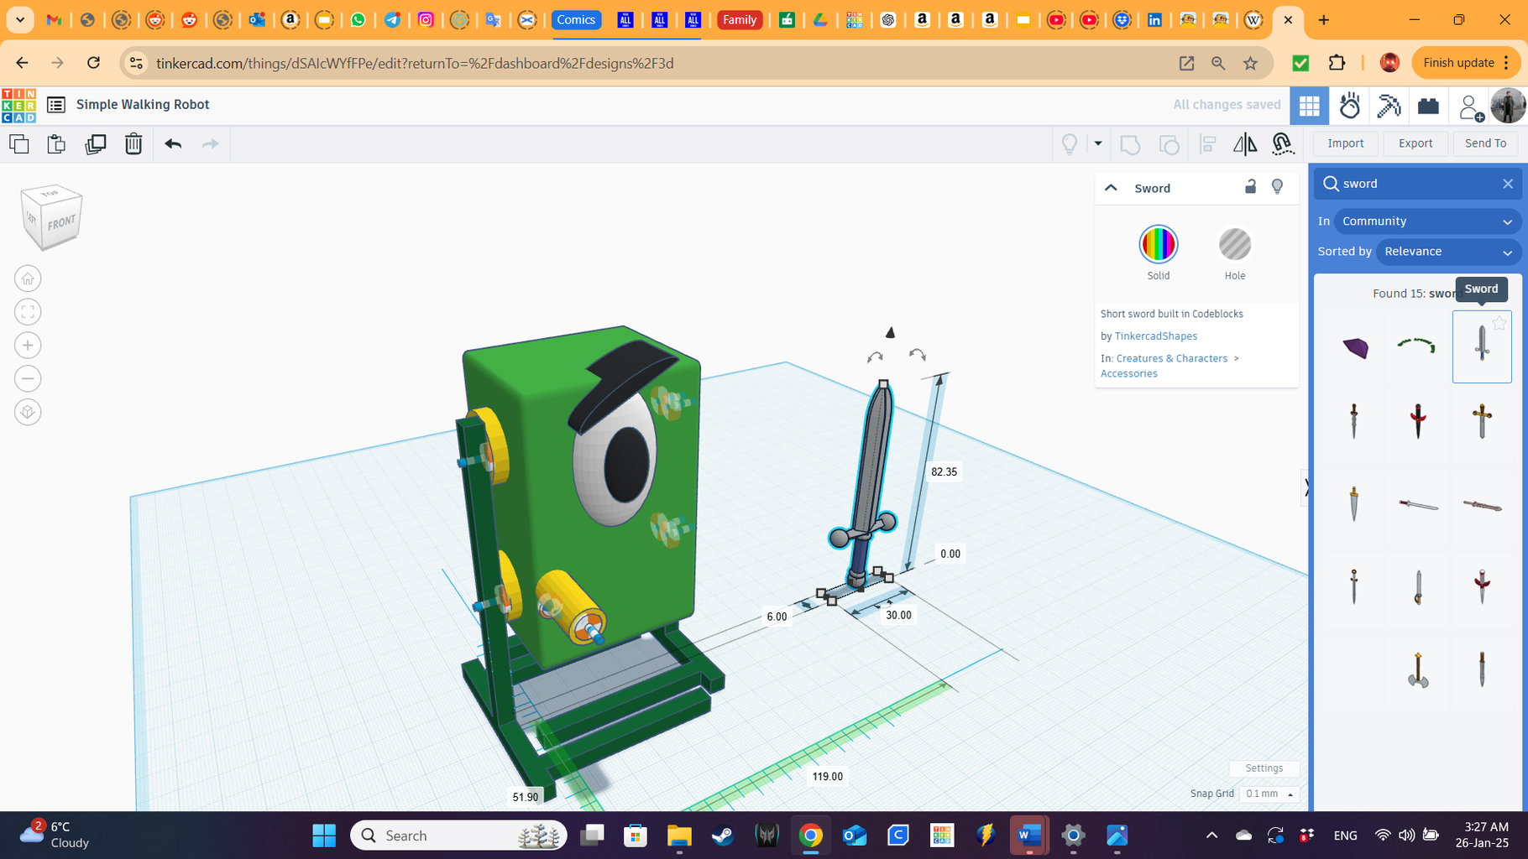Open the Sorted by Relevance dropdown

pyautogui.click(x=1448, y=252)
